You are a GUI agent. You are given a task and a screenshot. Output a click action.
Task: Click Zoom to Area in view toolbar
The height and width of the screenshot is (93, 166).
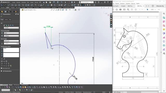point(54,10)
